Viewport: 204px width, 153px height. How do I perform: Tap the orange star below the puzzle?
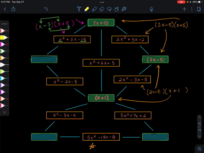[92, 146]
